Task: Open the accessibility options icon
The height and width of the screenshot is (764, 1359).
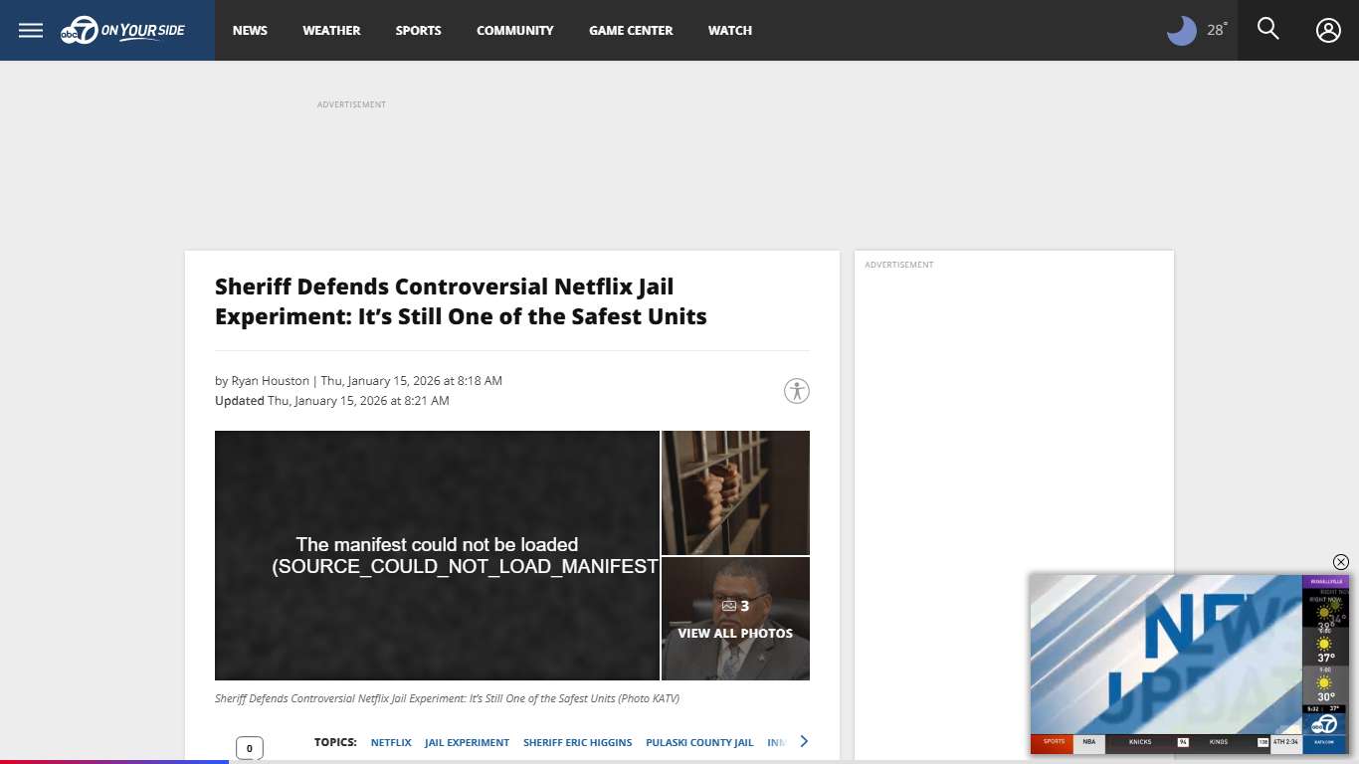Action: coord(795,391)
